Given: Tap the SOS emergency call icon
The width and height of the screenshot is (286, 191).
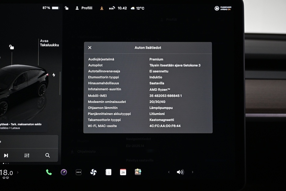Looking at the screenshot, I should click(112, 8).
